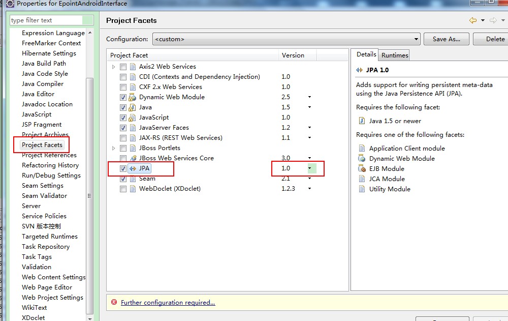Image resolution: width=508 pixels, height=321 pixels.
Task: Select Project Facets in the sidebar
Action: [x=42, y=145]
